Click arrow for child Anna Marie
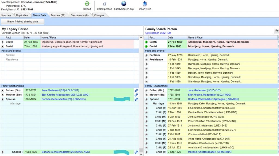Screen dimensions: 279x156 click(x=146, y=139)
